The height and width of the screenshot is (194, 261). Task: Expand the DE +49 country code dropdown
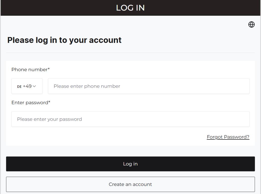(27, 86)
